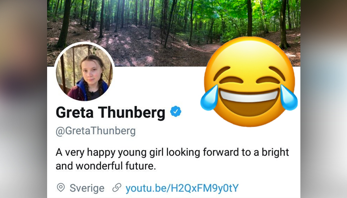Click the chain link icon

[116, 188]
